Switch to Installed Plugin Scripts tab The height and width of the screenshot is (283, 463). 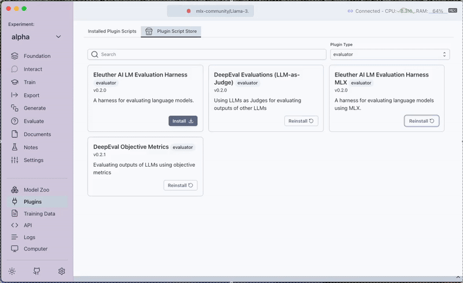[x=112, y=31]
